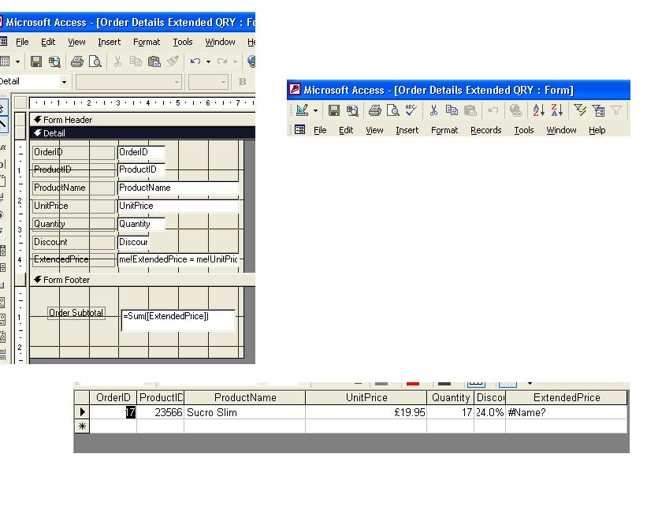Screen dimensions: 647x506
Task: Open the Edit menu in the design window
Action: 48,42
